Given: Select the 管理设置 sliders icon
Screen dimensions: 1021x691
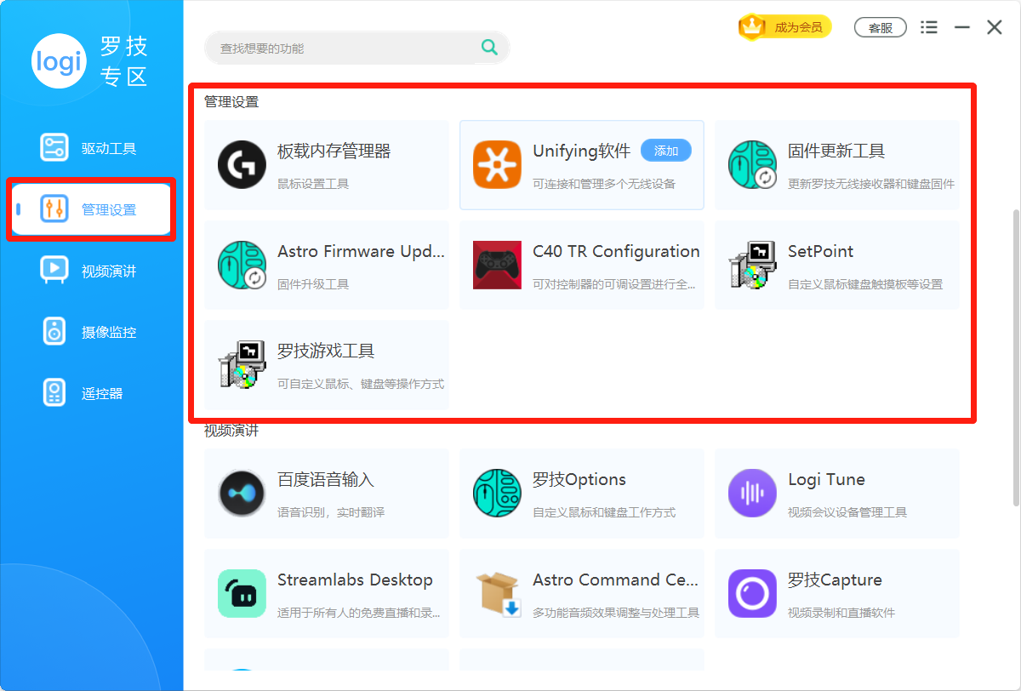Looking at the screenshot, I should 54,208.
